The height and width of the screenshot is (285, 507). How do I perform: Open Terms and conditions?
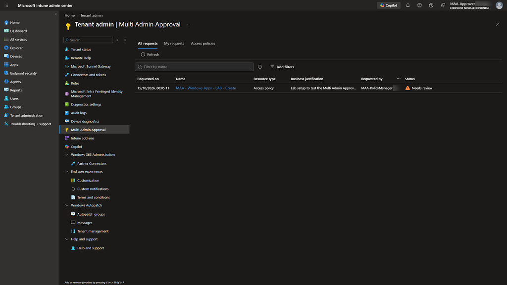[x=94, y=197]
